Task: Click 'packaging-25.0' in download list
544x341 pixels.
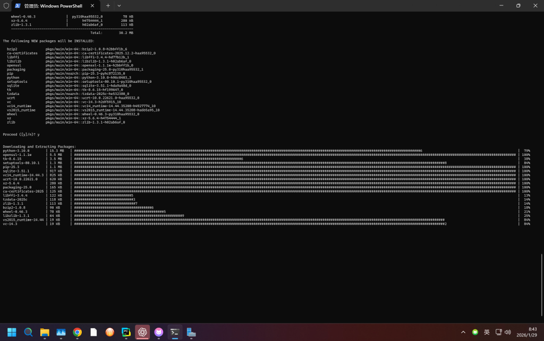Action: (x=17, y=187)
